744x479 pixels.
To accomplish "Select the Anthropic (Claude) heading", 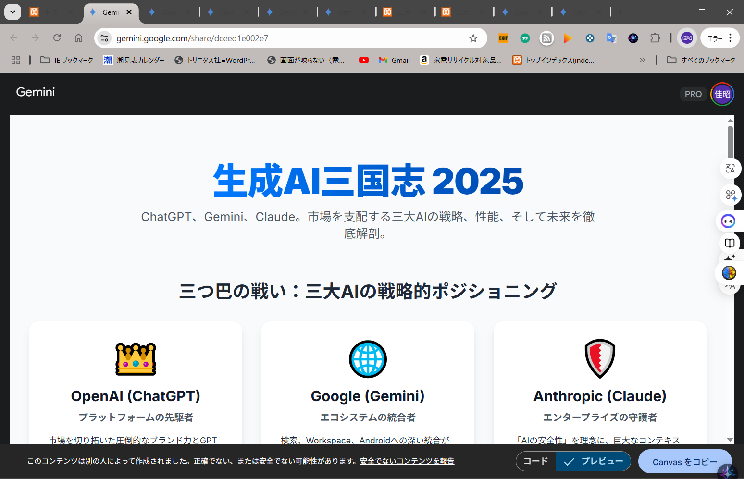I will pos(600,396).
